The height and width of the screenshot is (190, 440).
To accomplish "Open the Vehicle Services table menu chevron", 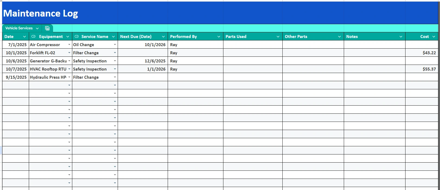I will click(37, 28).
